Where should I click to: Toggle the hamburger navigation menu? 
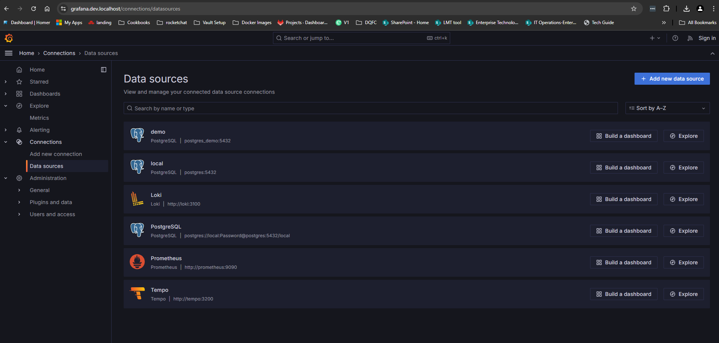(9, 53)
